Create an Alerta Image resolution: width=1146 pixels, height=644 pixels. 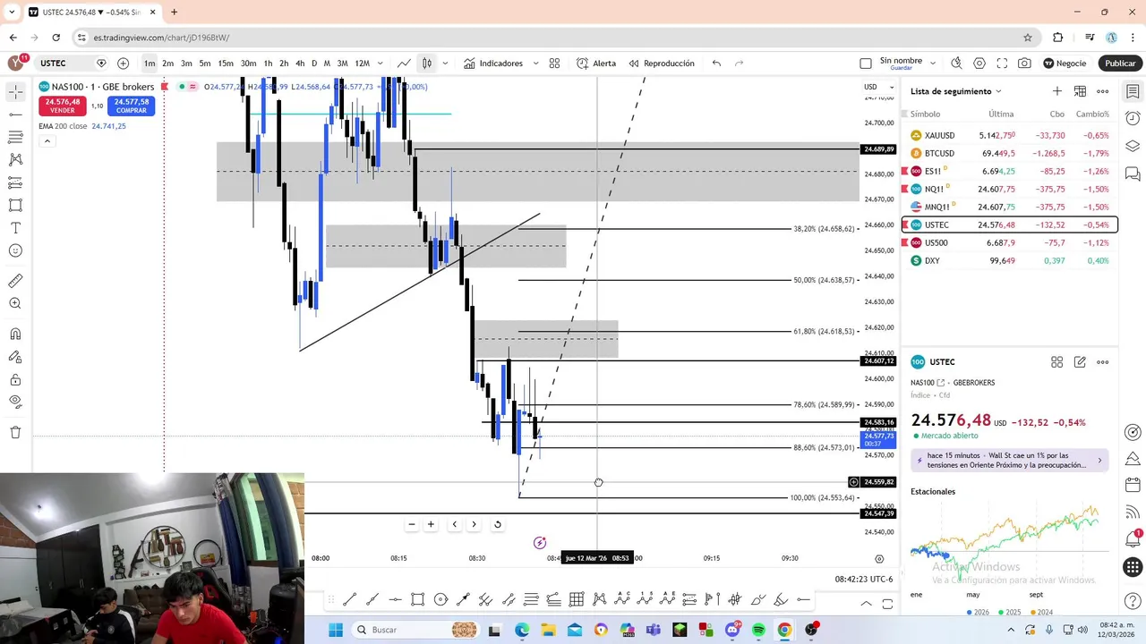click(596, 64)
